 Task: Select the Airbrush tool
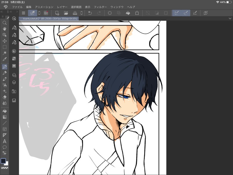(x=5, y=85)
